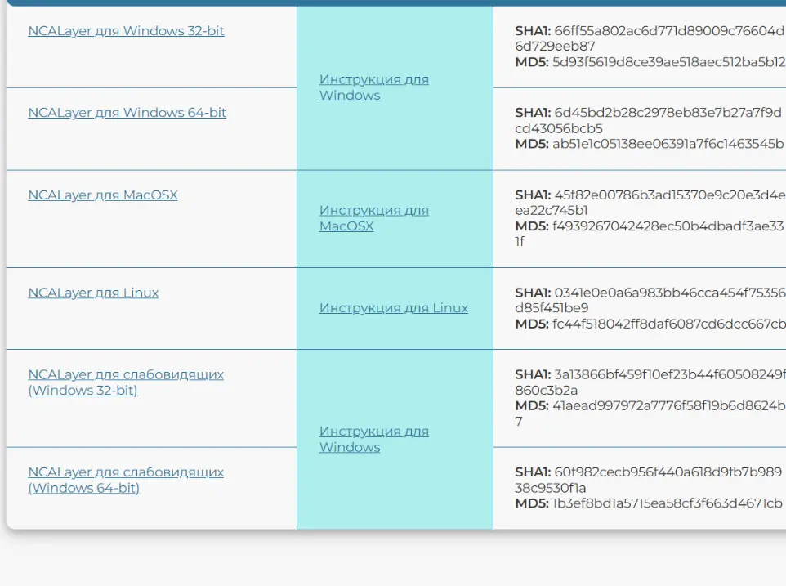Open NCALayer для Windows 64-bit download link
This screenshot has width=786, height=586.
pyautogui.click(x=127, y=113)
